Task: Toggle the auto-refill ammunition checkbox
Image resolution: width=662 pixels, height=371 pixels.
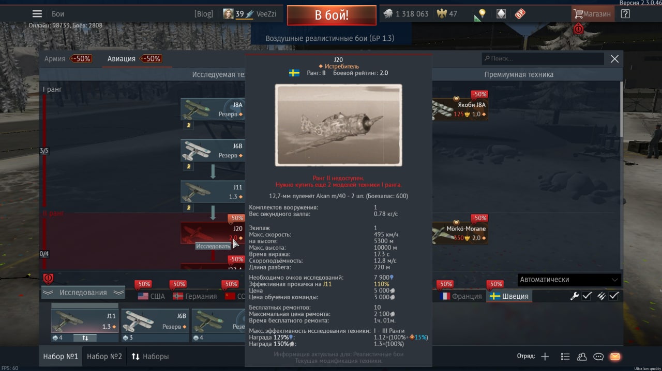Action: tap(613, 296)
